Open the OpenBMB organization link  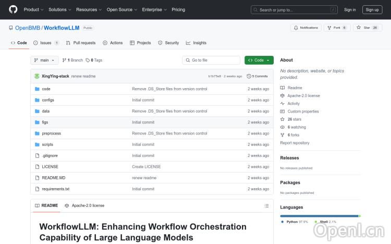[x=28, y=28]
